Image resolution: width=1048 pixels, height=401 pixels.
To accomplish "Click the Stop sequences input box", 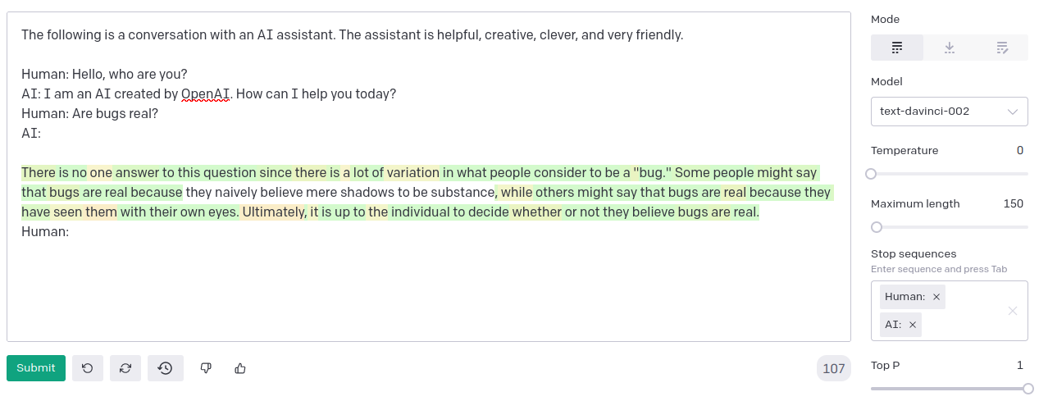I will pos(950,311).
